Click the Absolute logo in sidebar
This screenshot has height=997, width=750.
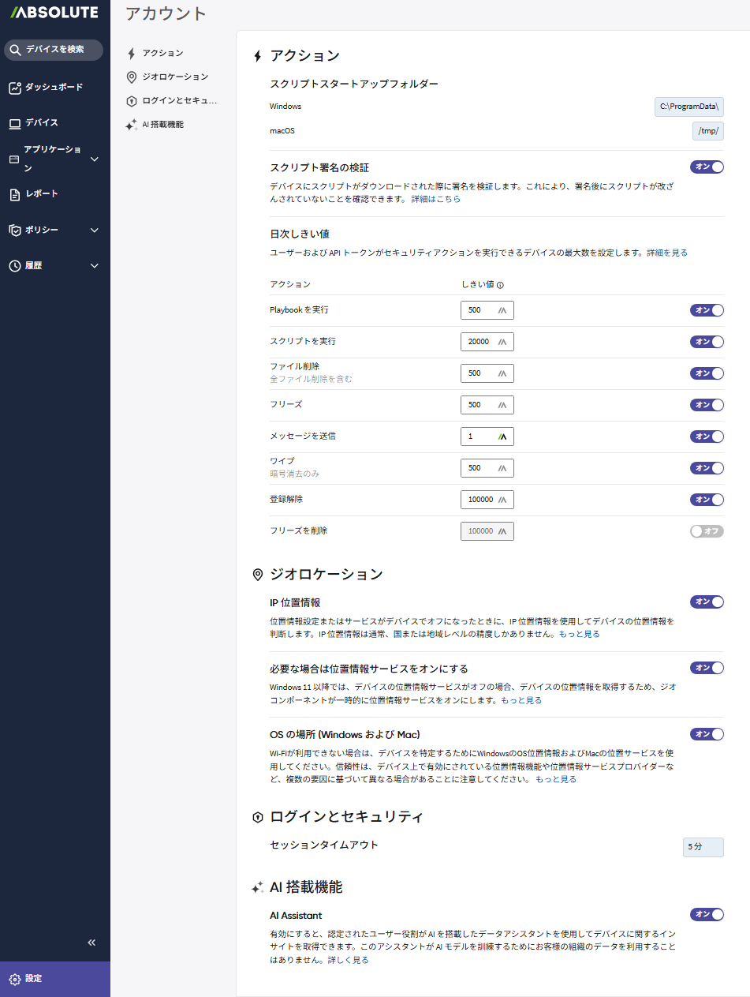pos(54,13)
